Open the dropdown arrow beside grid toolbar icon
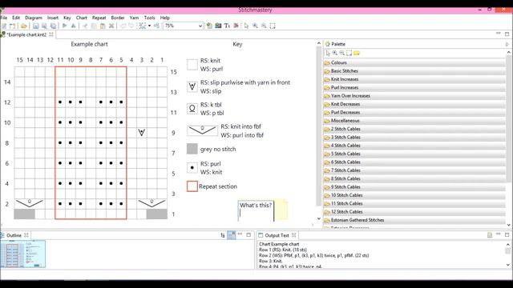The image size is (513, 288). click(x=150, y=26)
